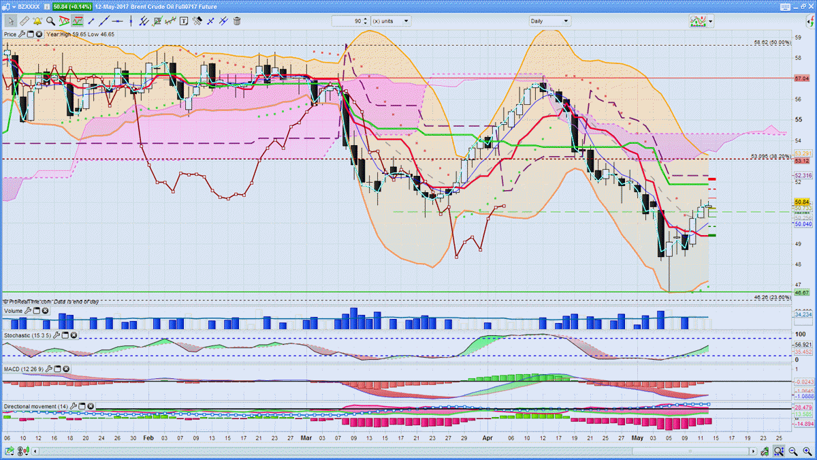Select the blue parallel lines with cross tool
The width and height of the screenshot is (817, 460).
coord(223,21)
